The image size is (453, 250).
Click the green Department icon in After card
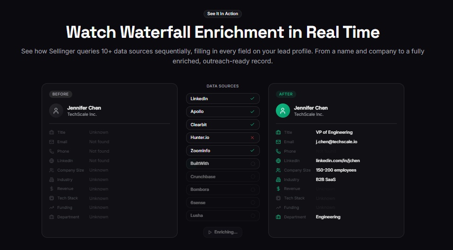[278, 217]
